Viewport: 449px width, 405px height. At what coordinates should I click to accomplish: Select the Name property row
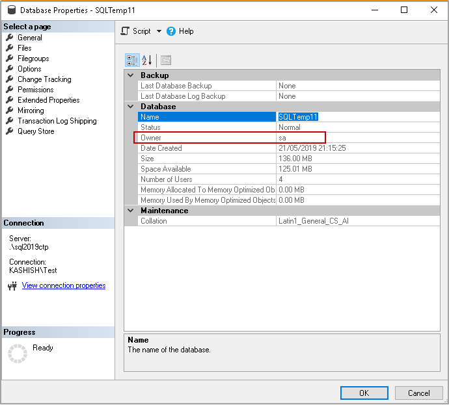[289, 117]
